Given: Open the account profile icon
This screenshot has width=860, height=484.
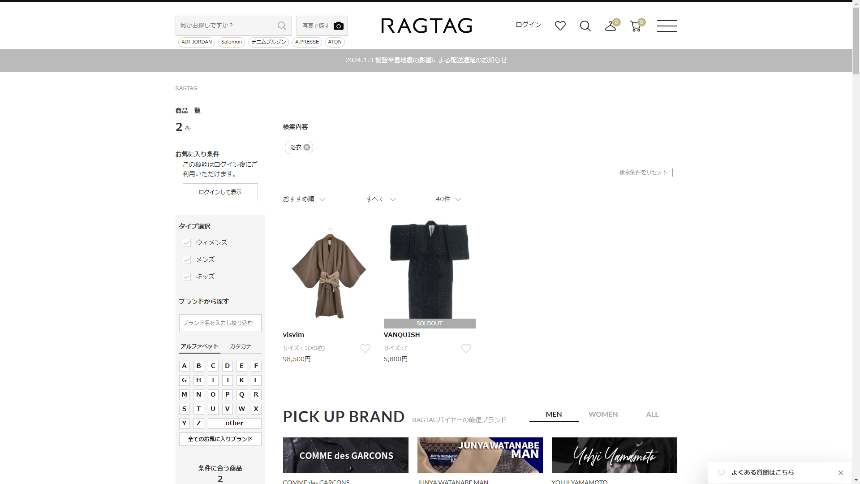Looking at the screenshot, I should pos(610,26).
